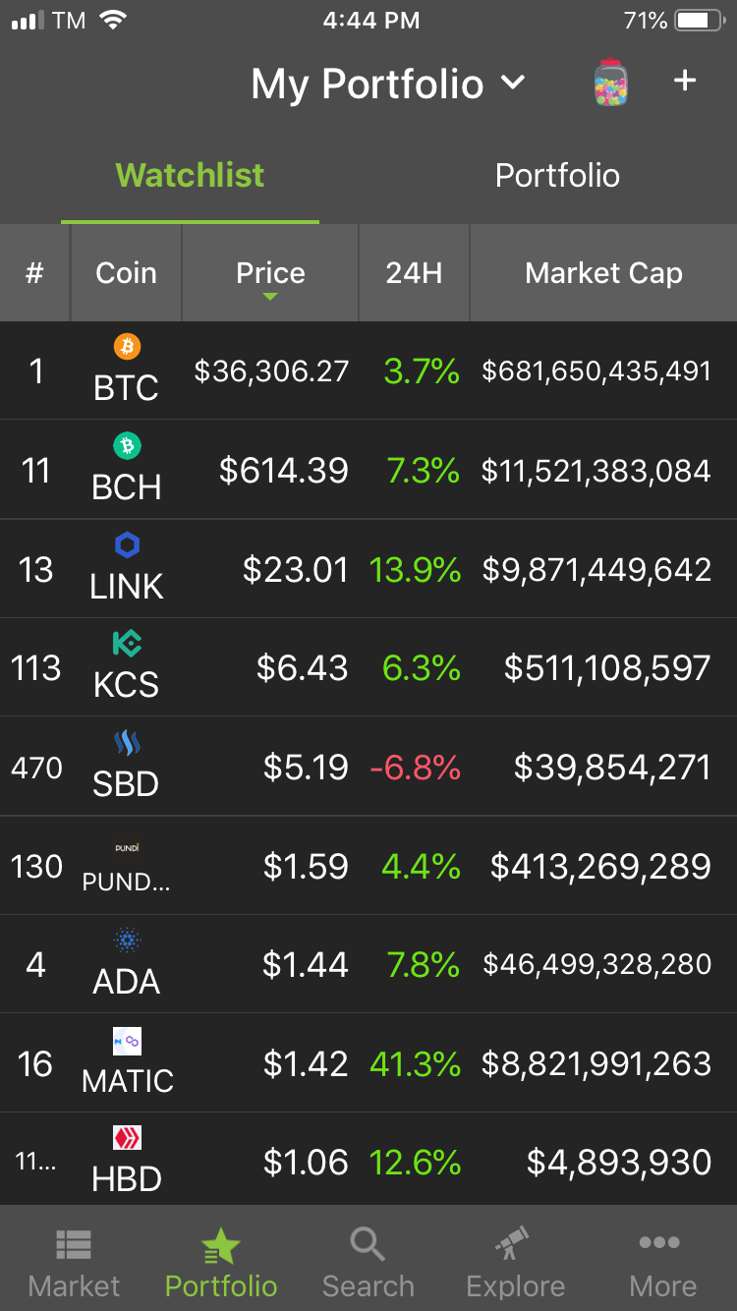Open Explore with the telescope icon
This screenshot has height=1311, width=737.
click(x=513, y=1243)
